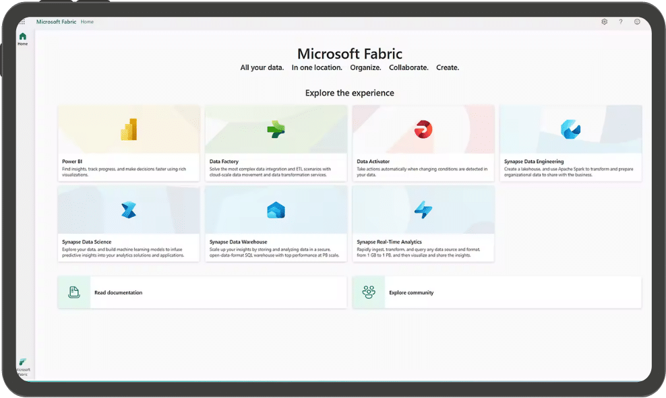The height and width of the screenshot is (398, 666).
Task: Click the Data Activator description text
Action: click(422, 172)
